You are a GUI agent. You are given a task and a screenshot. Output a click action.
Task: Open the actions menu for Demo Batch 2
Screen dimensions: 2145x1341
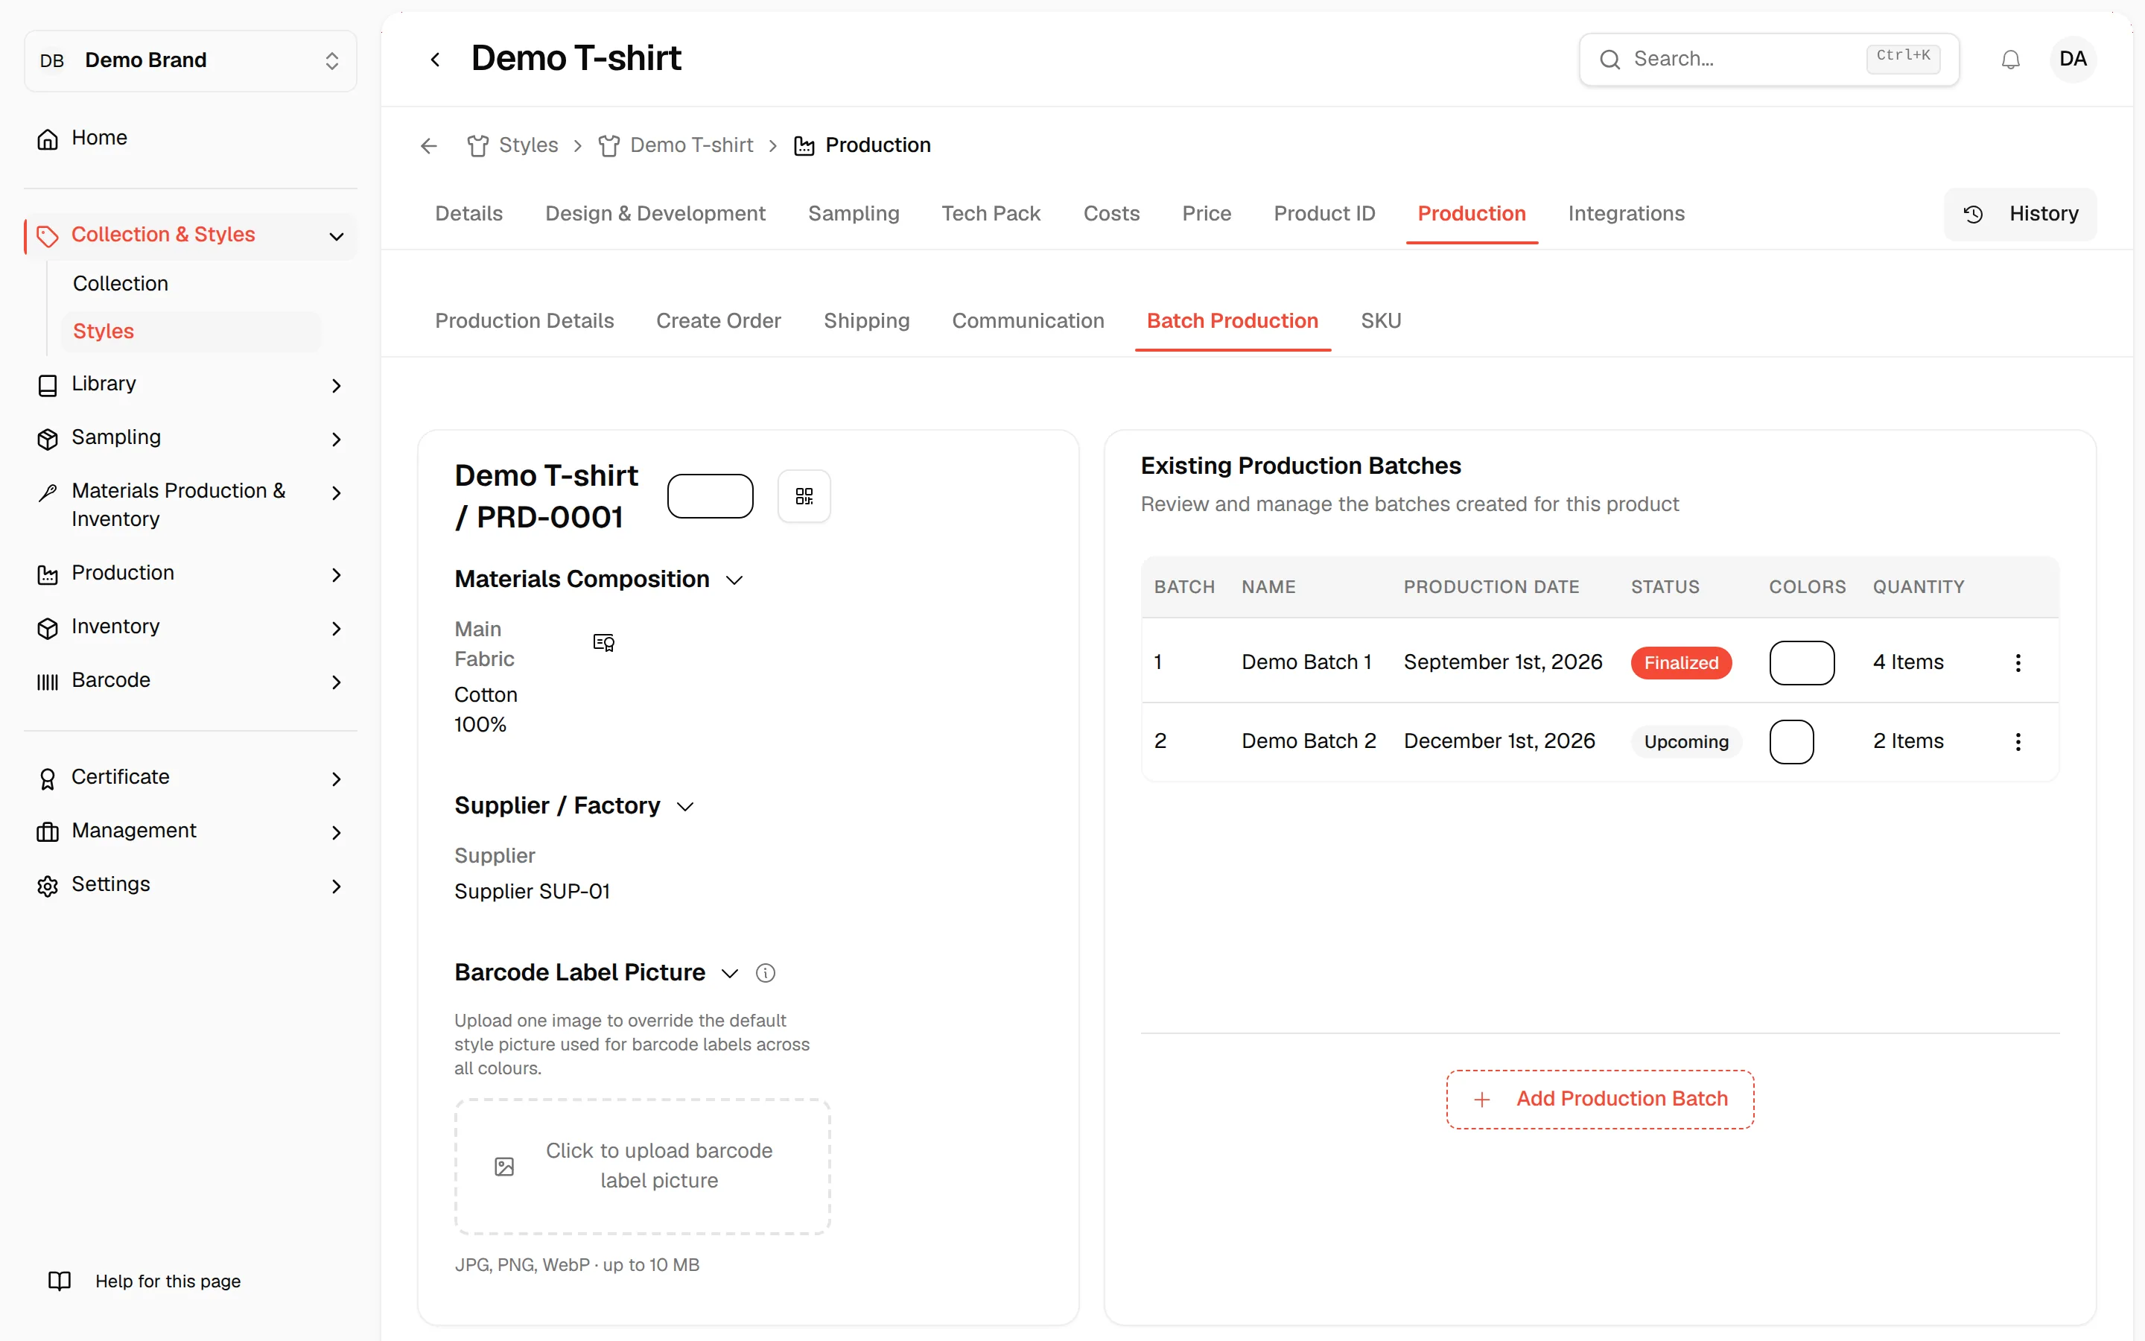[2018, 741]
